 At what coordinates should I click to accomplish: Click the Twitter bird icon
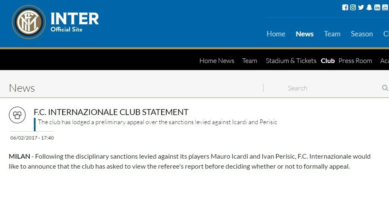click(x=361, y=8)
